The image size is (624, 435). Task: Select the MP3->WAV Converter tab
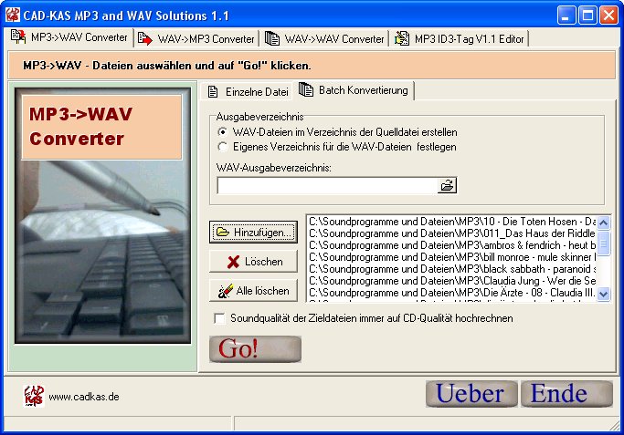pyautogui.click(x=70, y=38)
